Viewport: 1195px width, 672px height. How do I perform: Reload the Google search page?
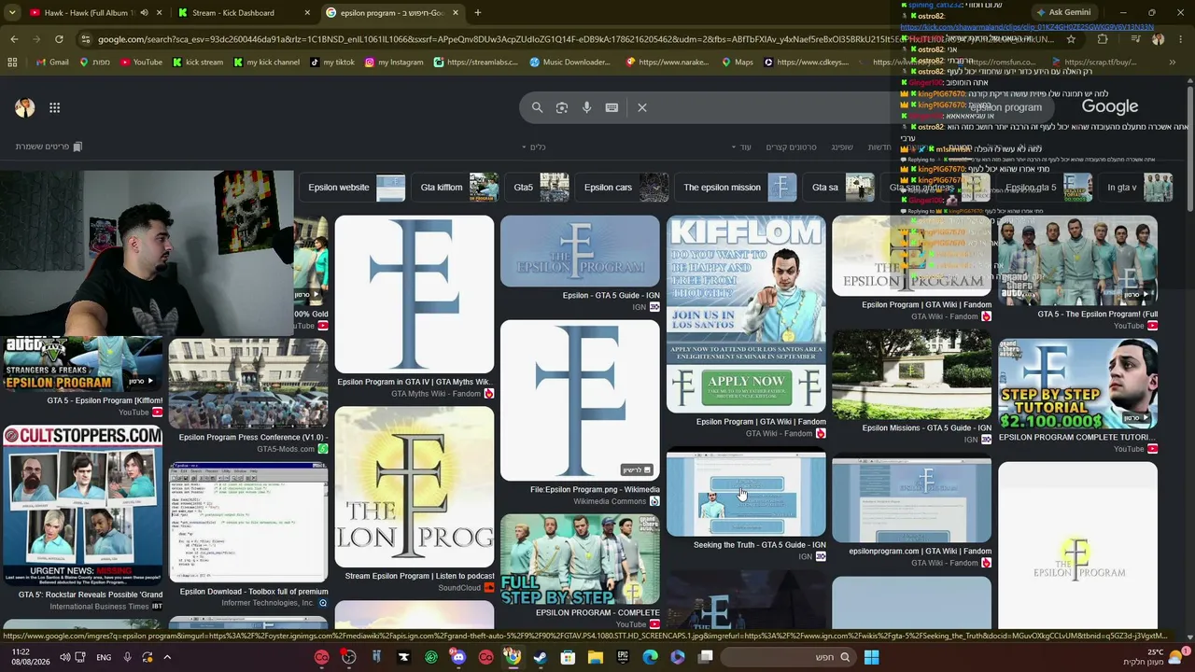(x=59, y=39)
